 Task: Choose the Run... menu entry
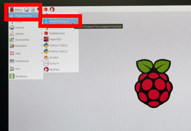(x=26, y=69)
